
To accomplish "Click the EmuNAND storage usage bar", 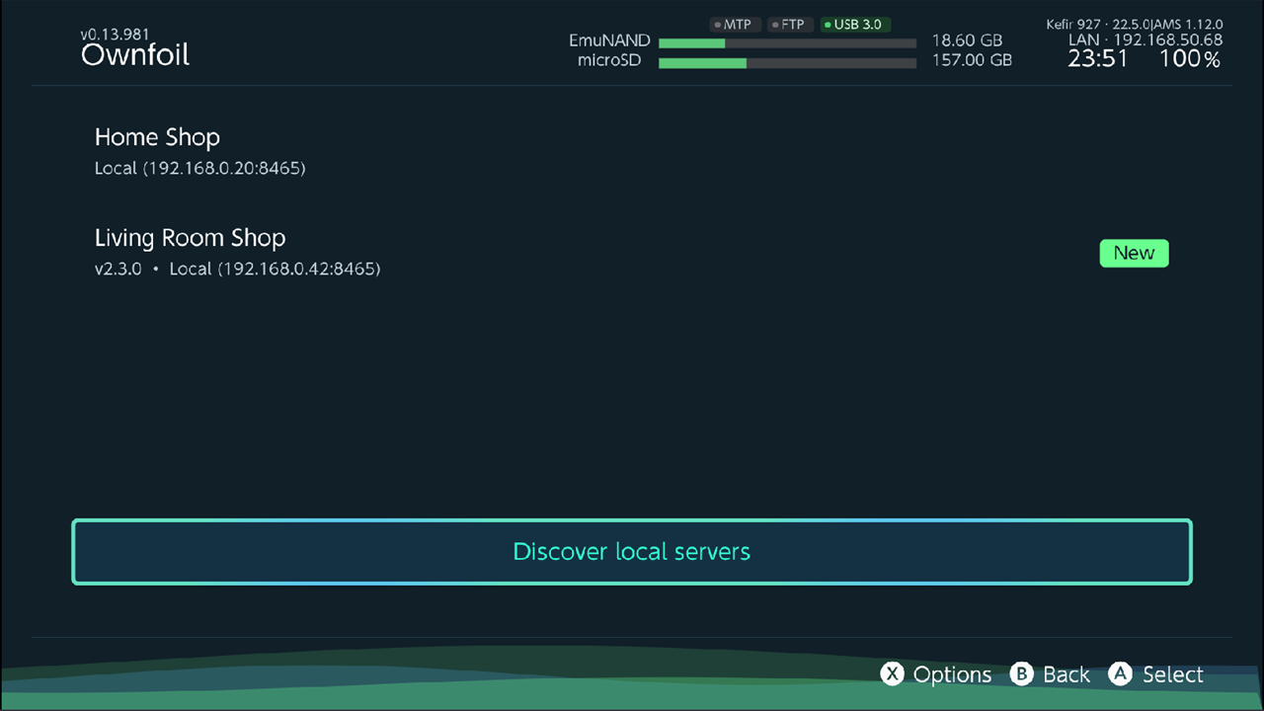I will [x=787, y=43].
